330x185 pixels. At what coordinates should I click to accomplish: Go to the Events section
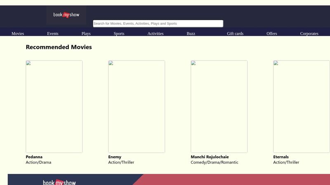click(53, 34)
